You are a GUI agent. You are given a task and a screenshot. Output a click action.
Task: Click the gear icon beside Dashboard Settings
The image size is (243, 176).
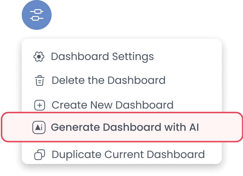point(39,57)
